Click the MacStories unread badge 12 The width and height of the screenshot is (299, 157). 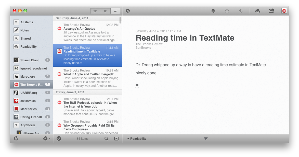pos(48,109)
